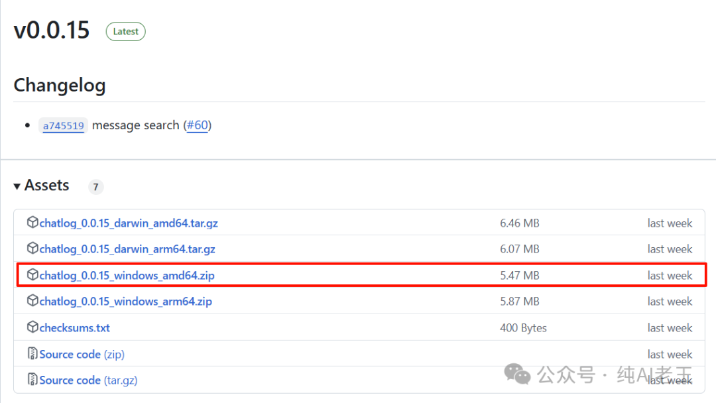Viewport: 716px width, 403px height.
Task: Download chatlog_0.0.15_darwin_arm64.tar.gz
Action: pos(127,249)
